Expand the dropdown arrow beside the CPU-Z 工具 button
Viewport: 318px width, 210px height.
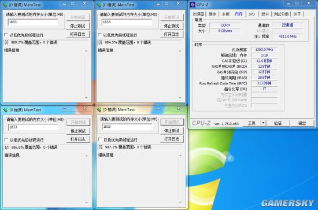[263, 123]
